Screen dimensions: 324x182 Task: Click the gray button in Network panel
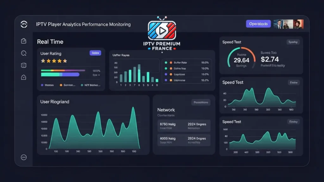coord(201,102)
